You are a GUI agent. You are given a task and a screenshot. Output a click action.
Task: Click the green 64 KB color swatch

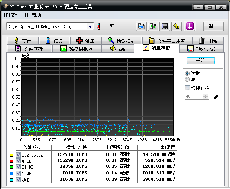click(11, 167)
